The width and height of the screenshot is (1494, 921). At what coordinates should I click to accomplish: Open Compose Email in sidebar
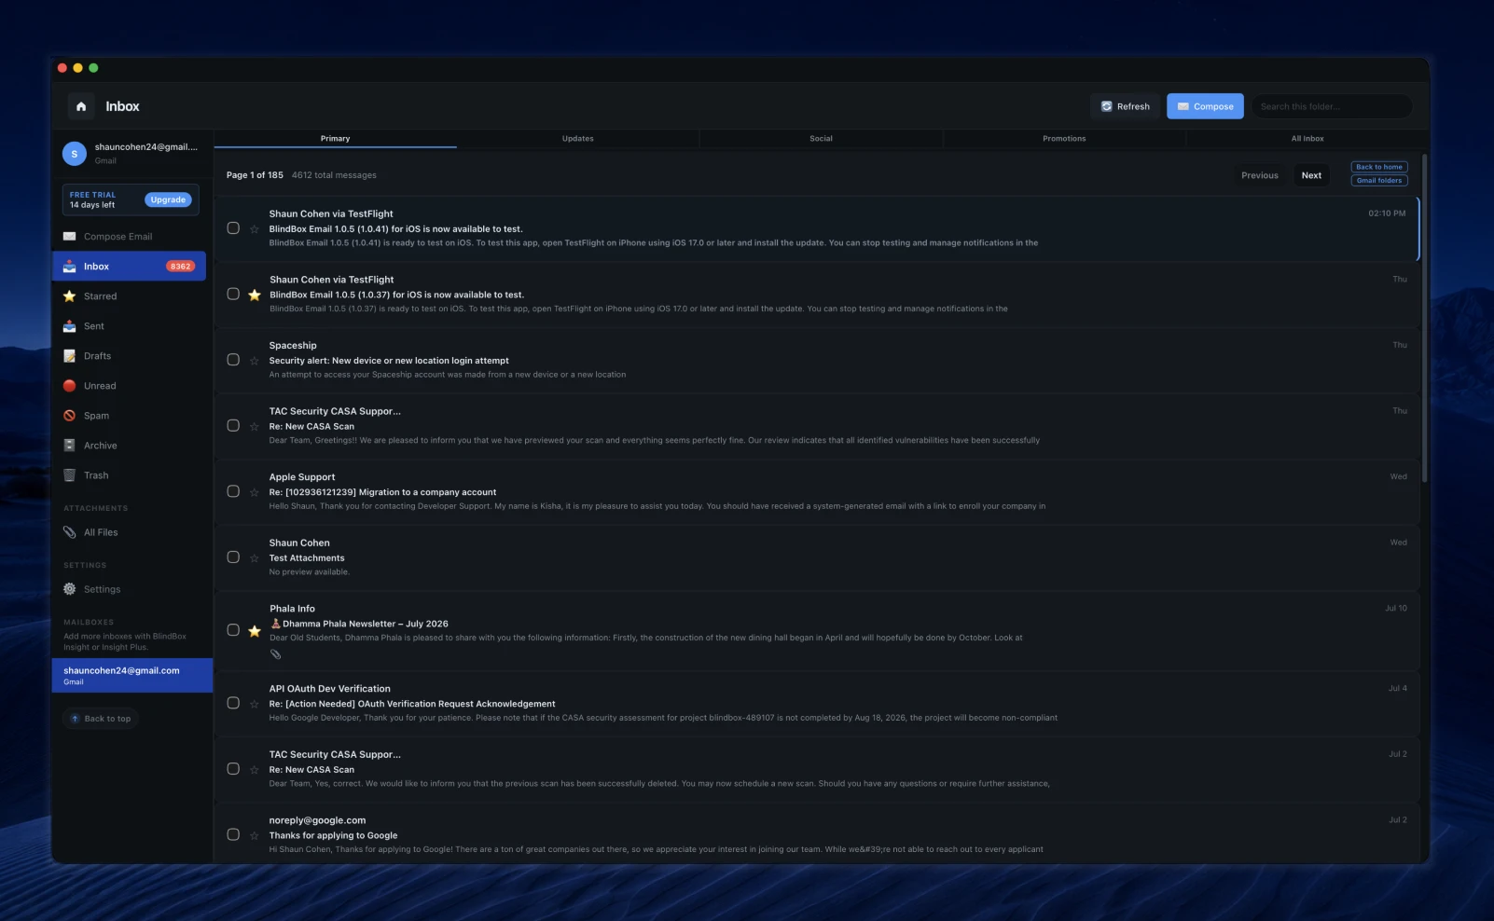coord(129,237)
